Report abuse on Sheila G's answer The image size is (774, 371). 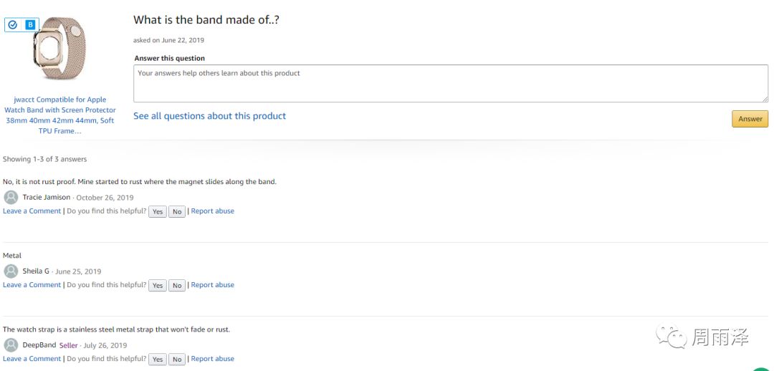click(213, 285)
